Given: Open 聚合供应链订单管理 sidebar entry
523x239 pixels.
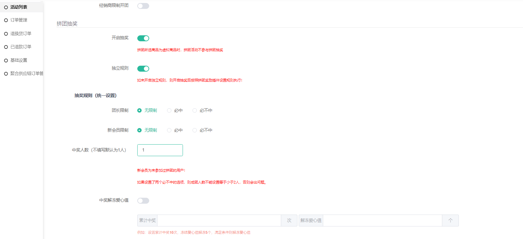Looking at the screenshot, I should [x=26, y=74].
